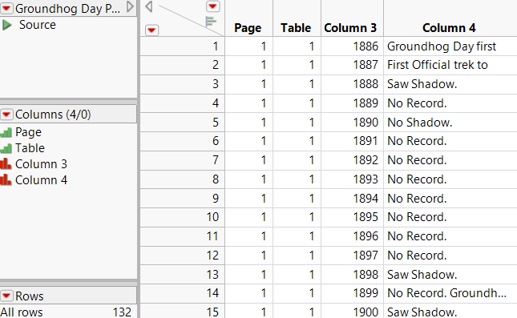Click the cell containing 1899
The image size is (517, 318).
[x=352, y=293]
